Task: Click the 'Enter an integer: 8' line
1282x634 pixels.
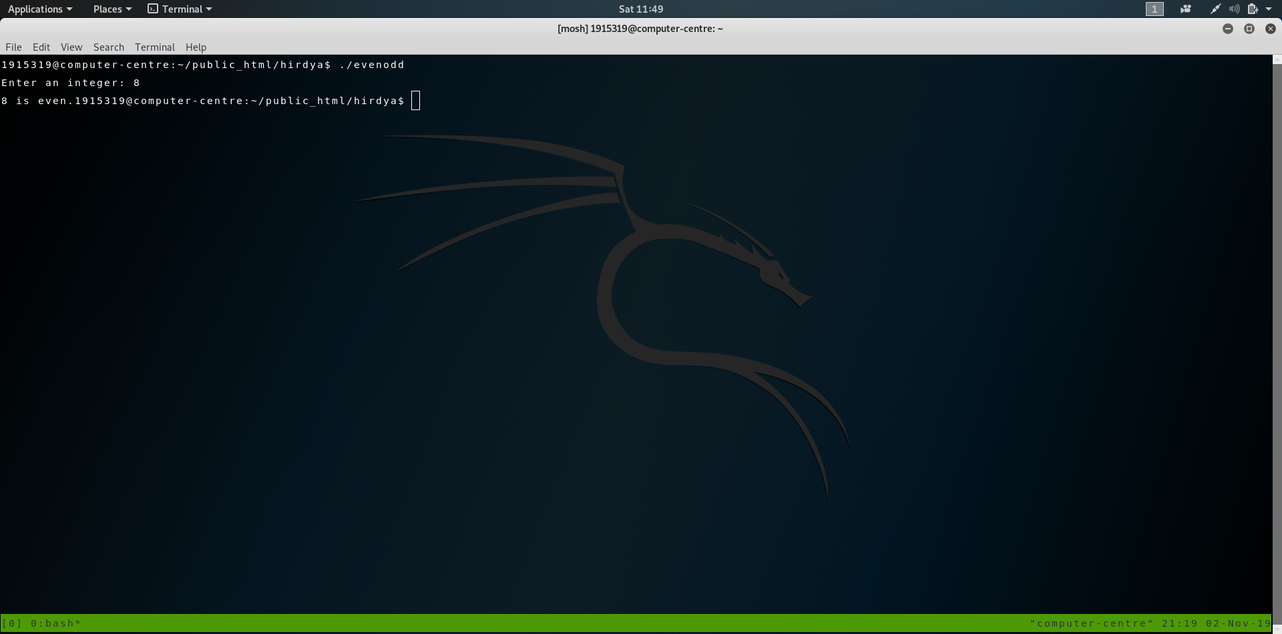Action: tap(71, 83)
